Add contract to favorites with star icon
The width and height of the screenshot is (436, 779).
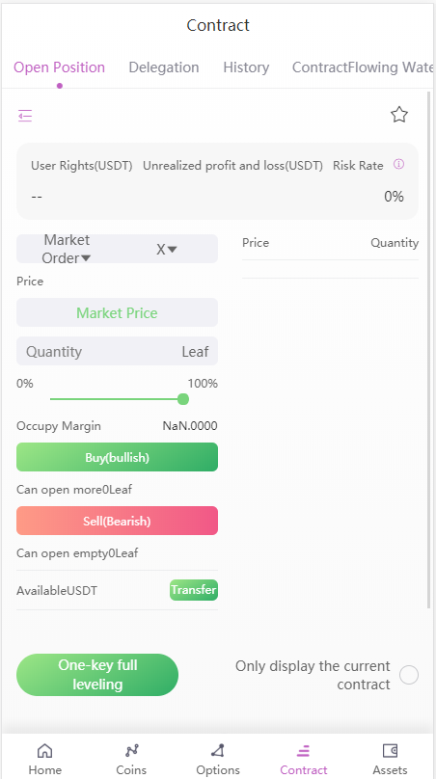[x=399, y=115]
